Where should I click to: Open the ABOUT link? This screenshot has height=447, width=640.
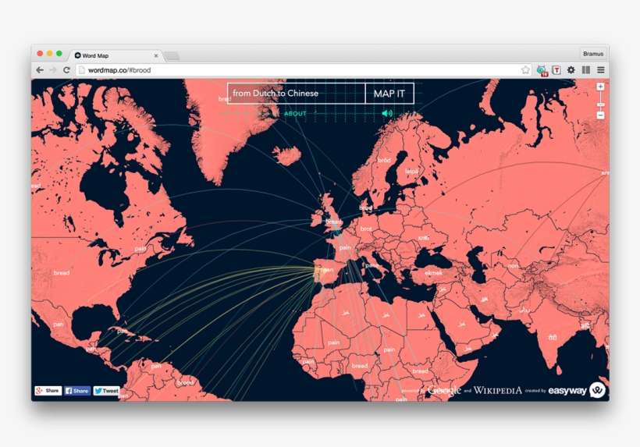pyautogui.click(x=295, y=114)
